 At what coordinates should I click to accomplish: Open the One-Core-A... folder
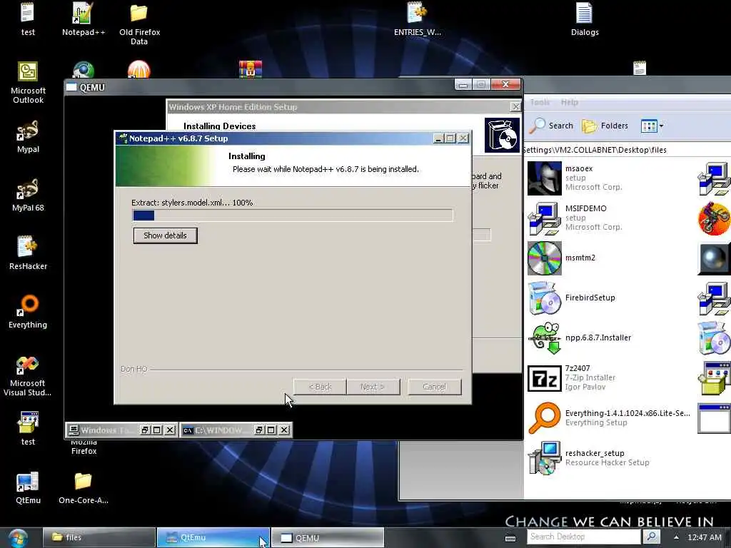click(83, 487)
